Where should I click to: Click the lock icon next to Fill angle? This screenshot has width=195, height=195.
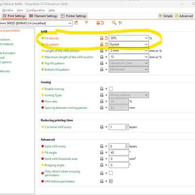click(x=102, y=153)
